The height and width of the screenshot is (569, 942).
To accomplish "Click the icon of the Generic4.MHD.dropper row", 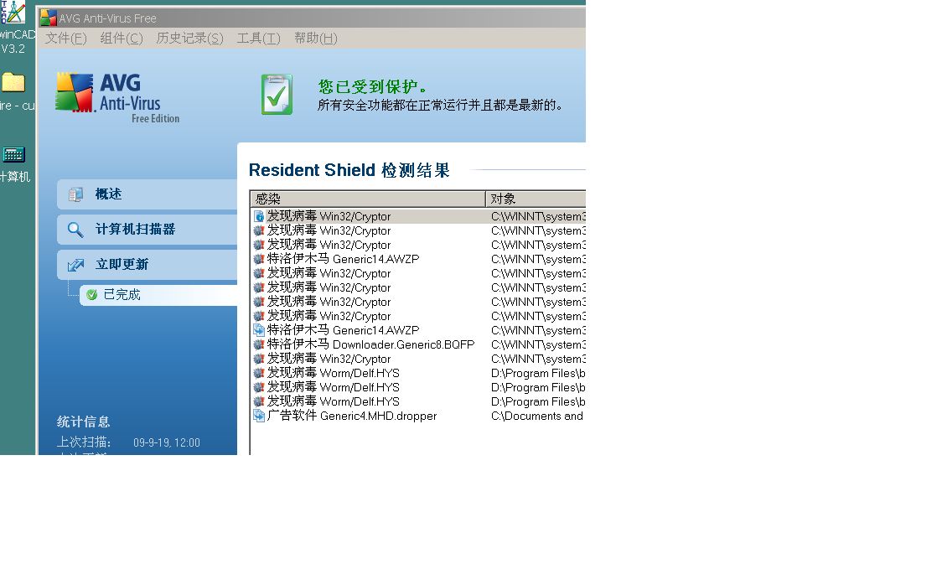I will pyautogui.click(x=259, y=416).
